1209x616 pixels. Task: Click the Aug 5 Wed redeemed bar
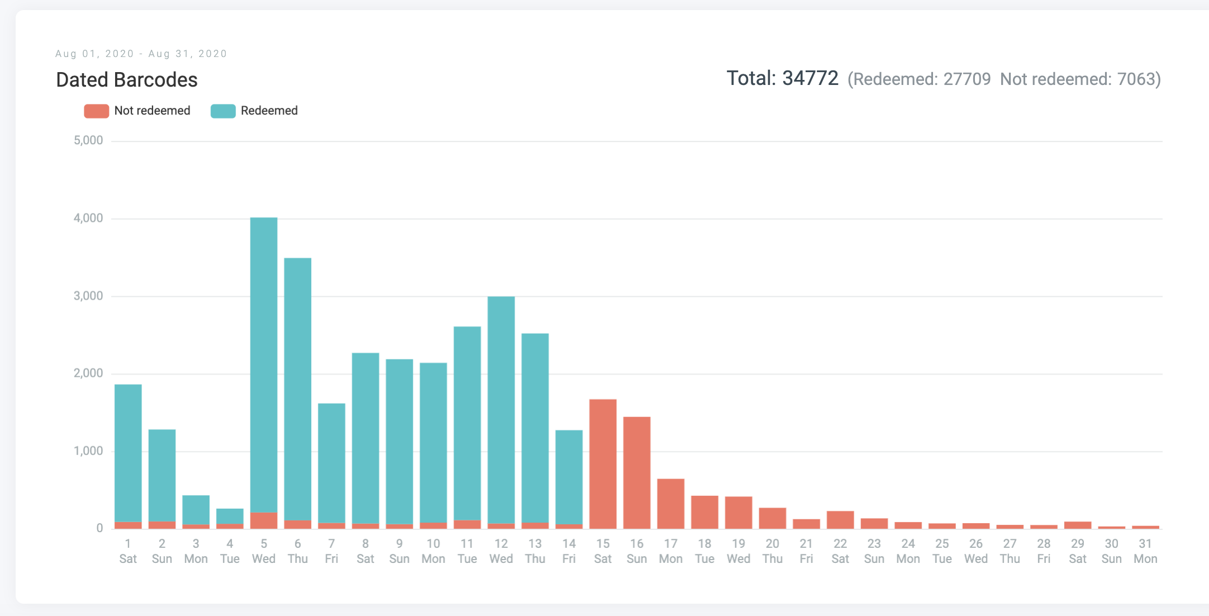pos(264,363)
